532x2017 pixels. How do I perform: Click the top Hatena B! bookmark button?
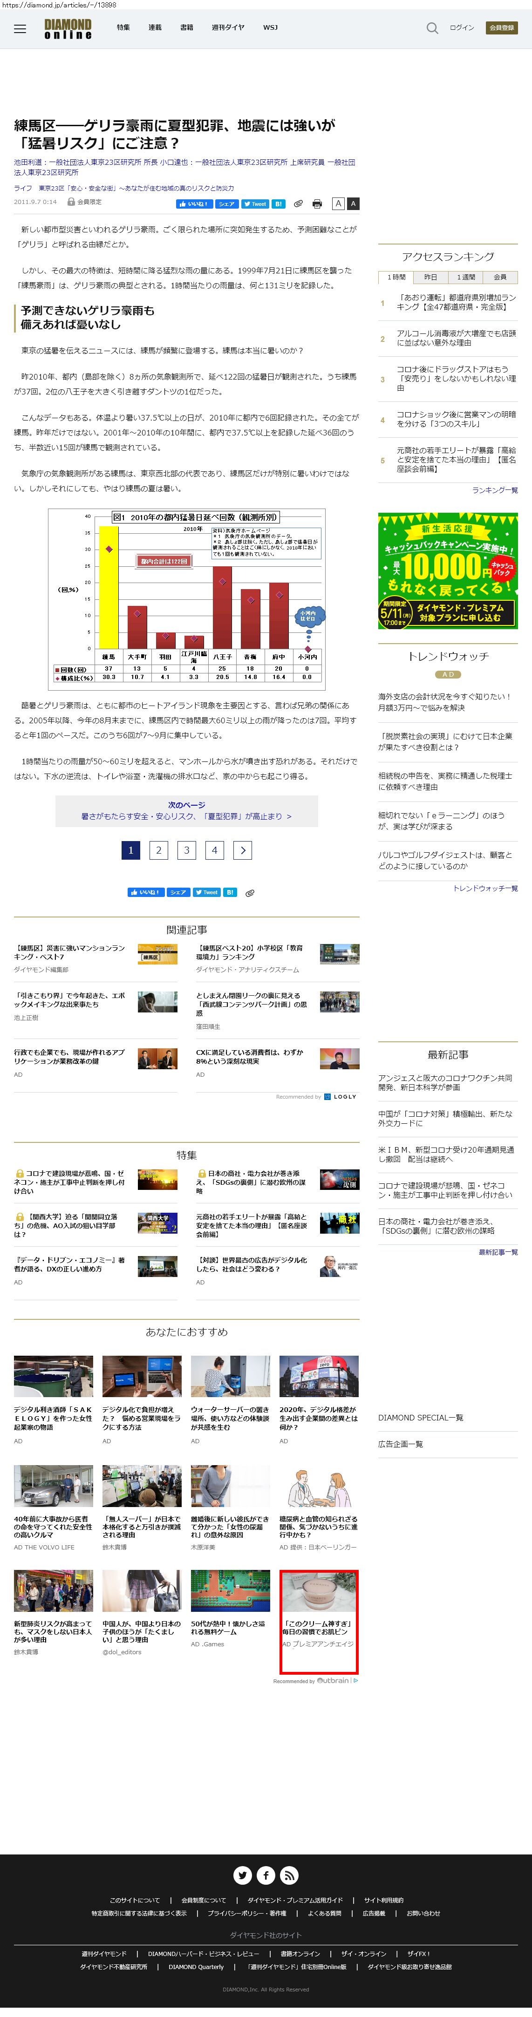point(278,204)
